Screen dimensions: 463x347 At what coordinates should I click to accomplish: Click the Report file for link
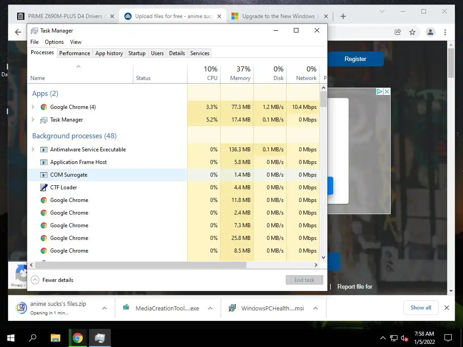tap(354, 287)
